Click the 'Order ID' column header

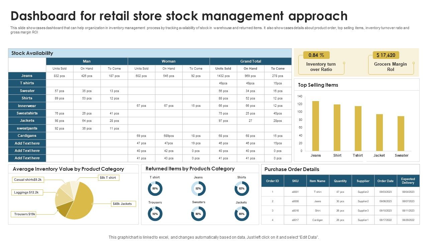click(273, 181)
